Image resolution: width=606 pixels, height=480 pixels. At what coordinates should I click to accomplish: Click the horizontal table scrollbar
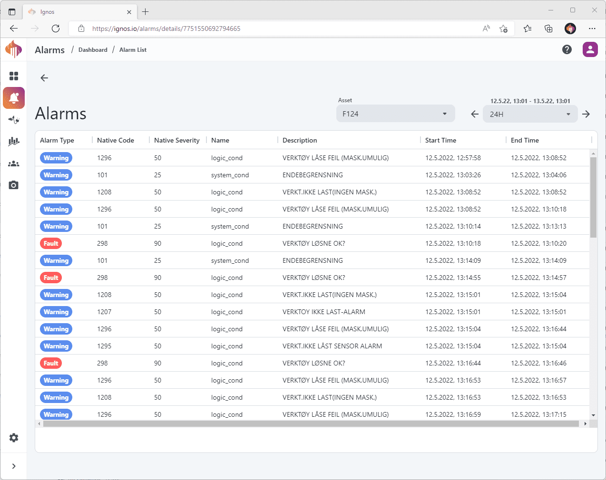(311, 423)
